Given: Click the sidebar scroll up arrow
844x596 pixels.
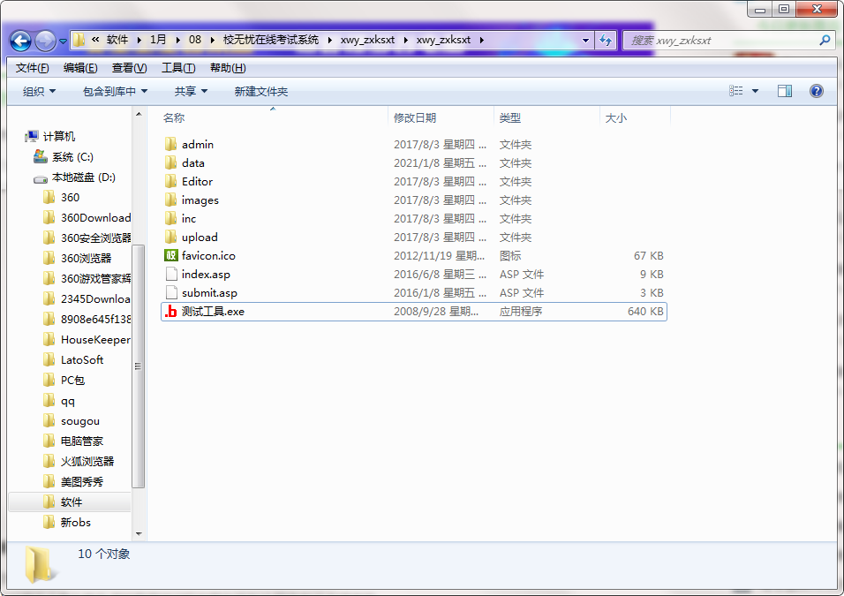Looking at the screenshot, I should click(139, 114).
